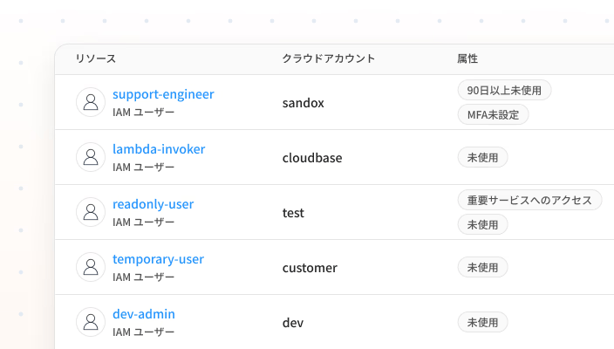Click the sandox cloud account cell
This screenshot has height=349, width=614.
pos(303,103)
